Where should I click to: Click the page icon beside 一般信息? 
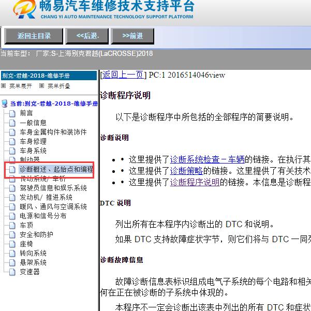pos(12,123)
